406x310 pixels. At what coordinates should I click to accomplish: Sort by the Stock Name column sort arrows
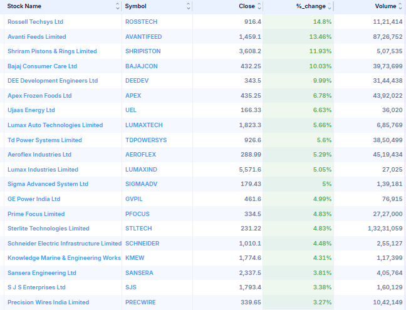point(118,6)
